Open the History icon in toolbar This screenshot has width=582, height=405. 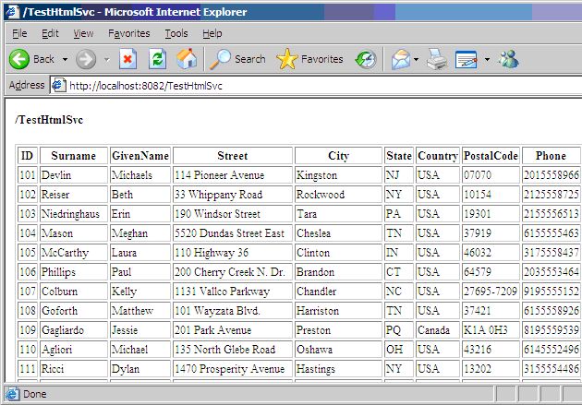coord(367,59)
